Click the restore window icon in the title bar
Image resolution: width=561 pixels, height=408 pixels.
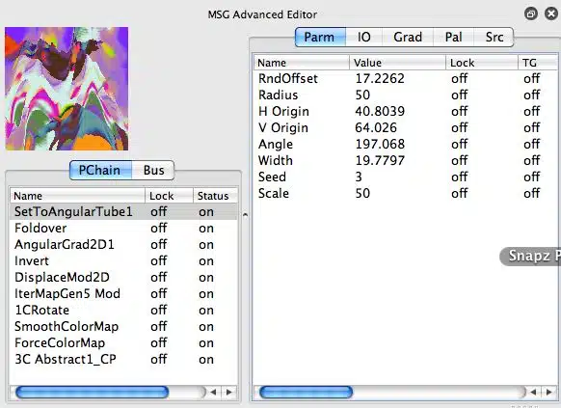click(x=531, y=14)
